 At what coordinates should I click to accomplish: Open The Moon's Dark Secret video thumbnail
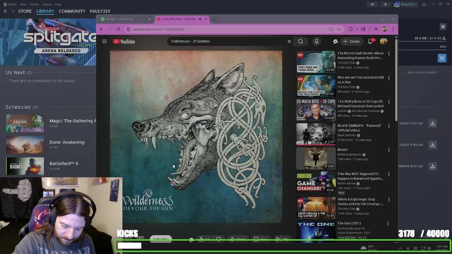coord(316,62)
